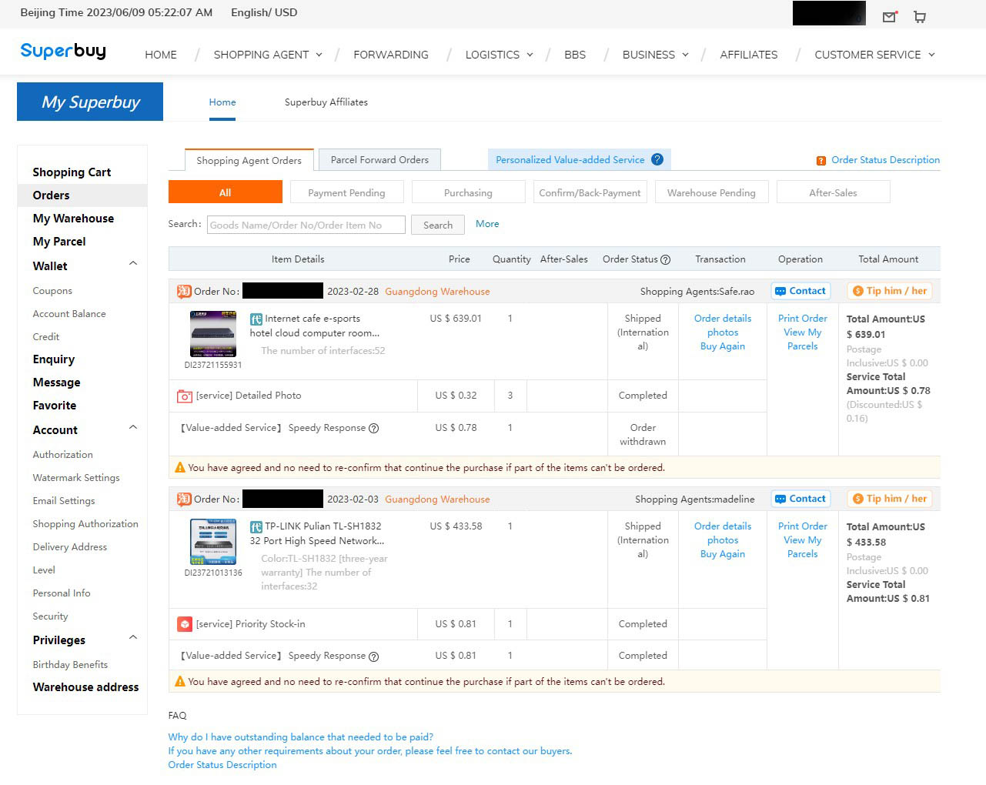Click the order search input field
Image resolution: width=986 pixels, height=785 pixels.
(306, 225)
